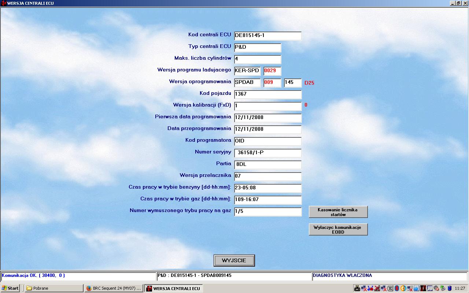Click the dark red square tray icon
This screenshot has height=293, width=469.
(x=423, y=288)
